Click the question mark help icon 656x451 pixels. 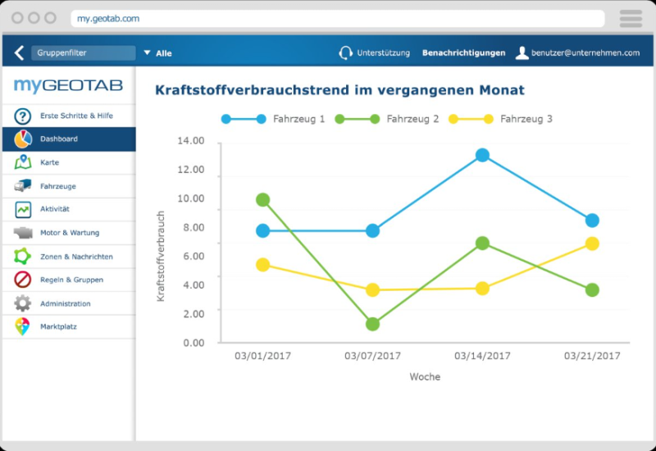click(23, 116)
